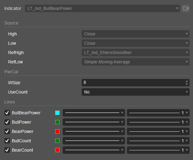
Task: Click the WSize value field
Action: [133, 83]
